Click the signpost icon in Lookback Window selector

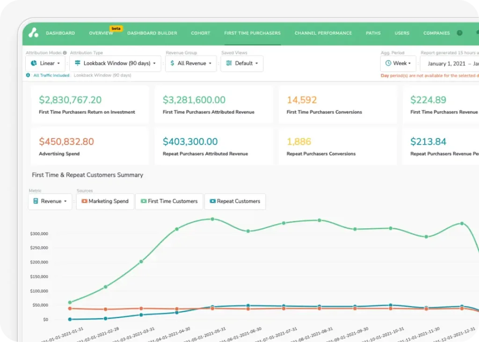(77, 63)
